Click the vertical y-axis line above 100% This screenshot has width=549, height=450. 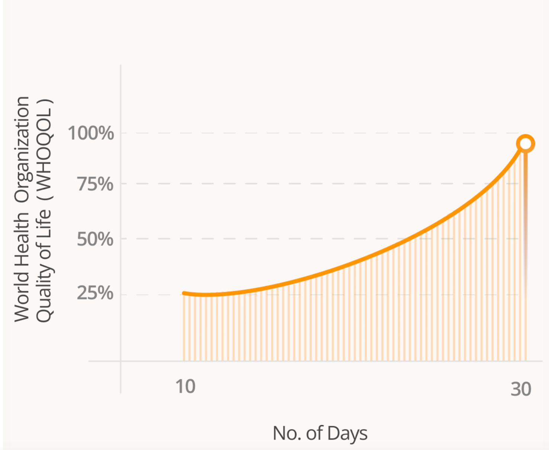click(x=121, y=97)
